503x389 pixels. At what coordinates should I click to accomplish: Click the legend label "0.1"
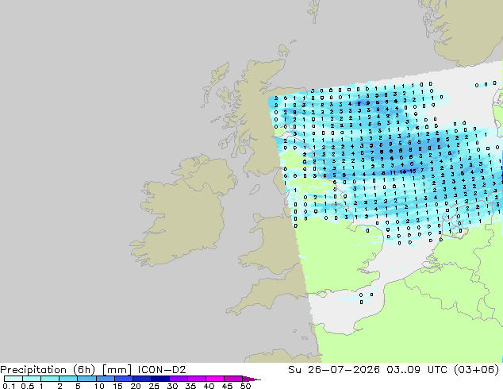9,386
